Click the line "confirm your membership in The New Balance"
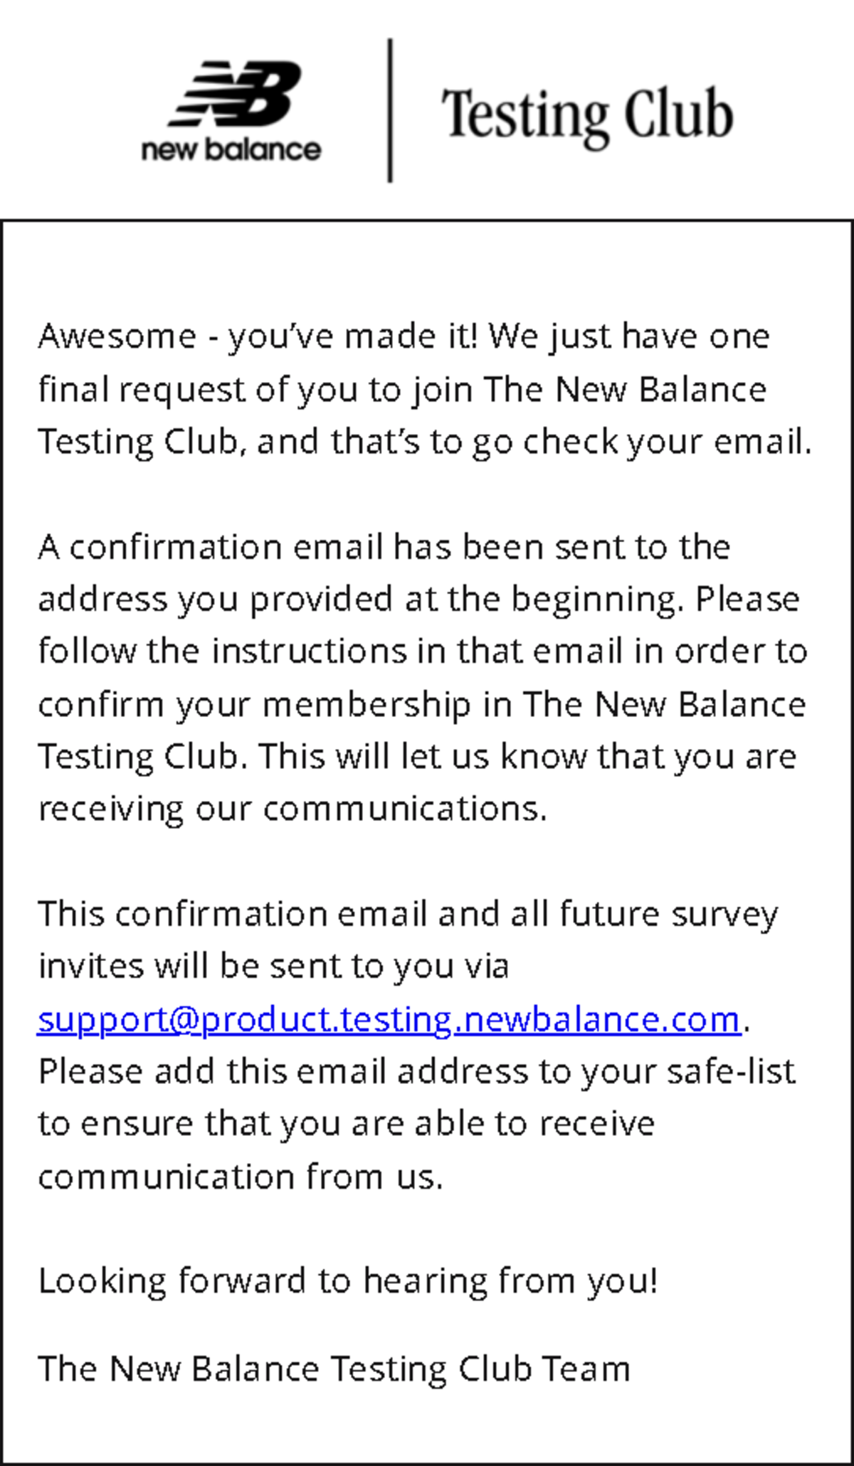This screenshot has height=1466, width=854. (x=421, y=705)
